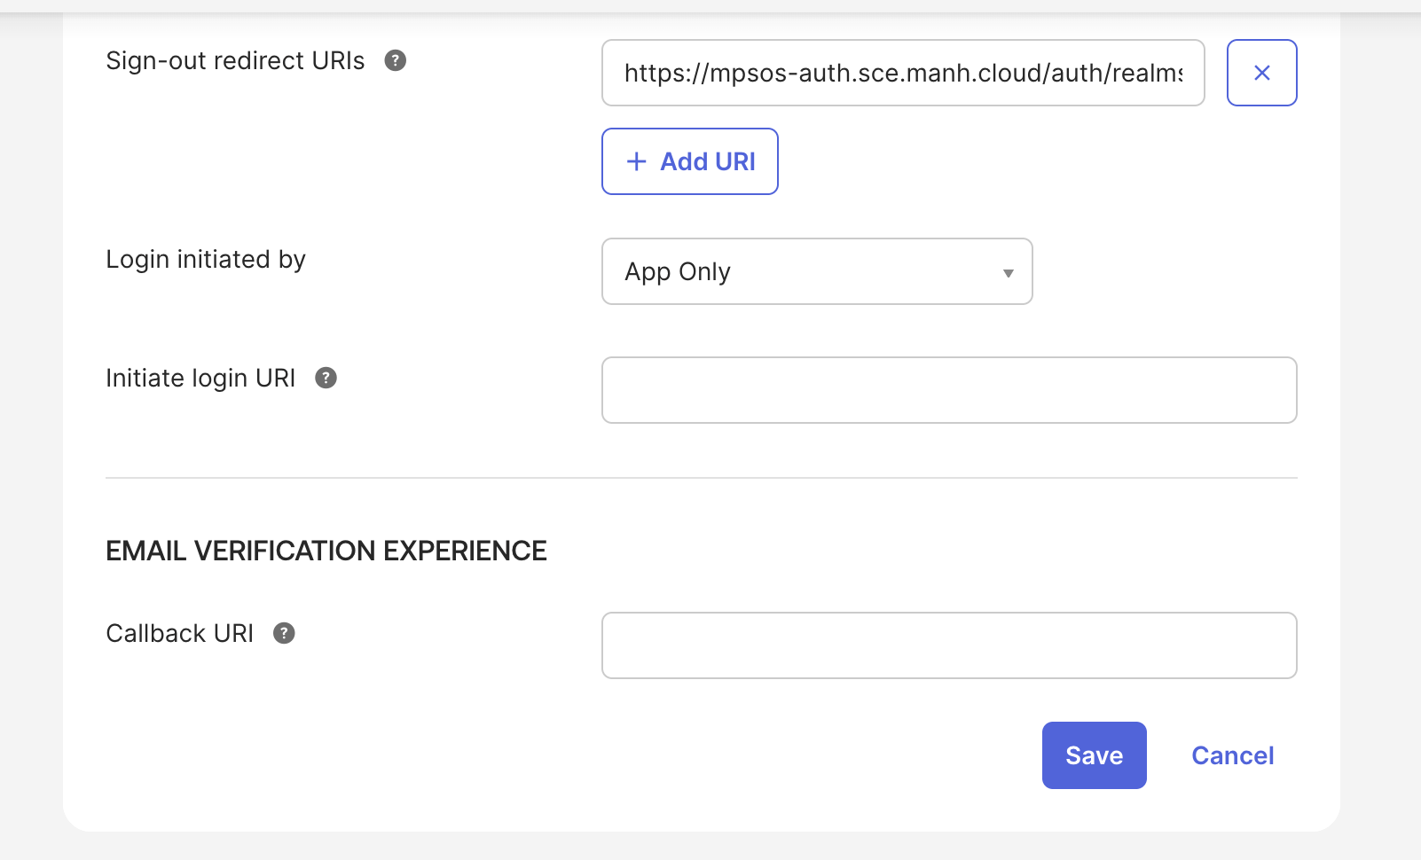Screen dimensions: 1421x860
Task: Open help for Sign-out redirect URIs
Action: pos(395,60)
